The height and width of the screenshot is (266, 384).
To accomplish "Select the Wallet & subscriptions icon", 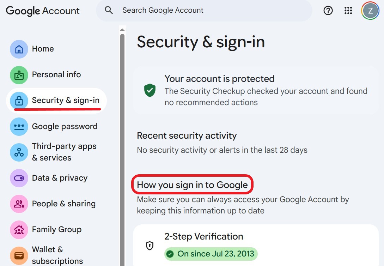I will pyautogui.click(x=19, y=255).
